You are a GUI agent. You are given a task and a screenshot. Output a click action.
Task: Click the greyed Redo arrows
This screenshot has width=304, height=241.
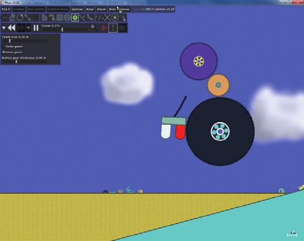pyautogui.click(x=21, y=28)
